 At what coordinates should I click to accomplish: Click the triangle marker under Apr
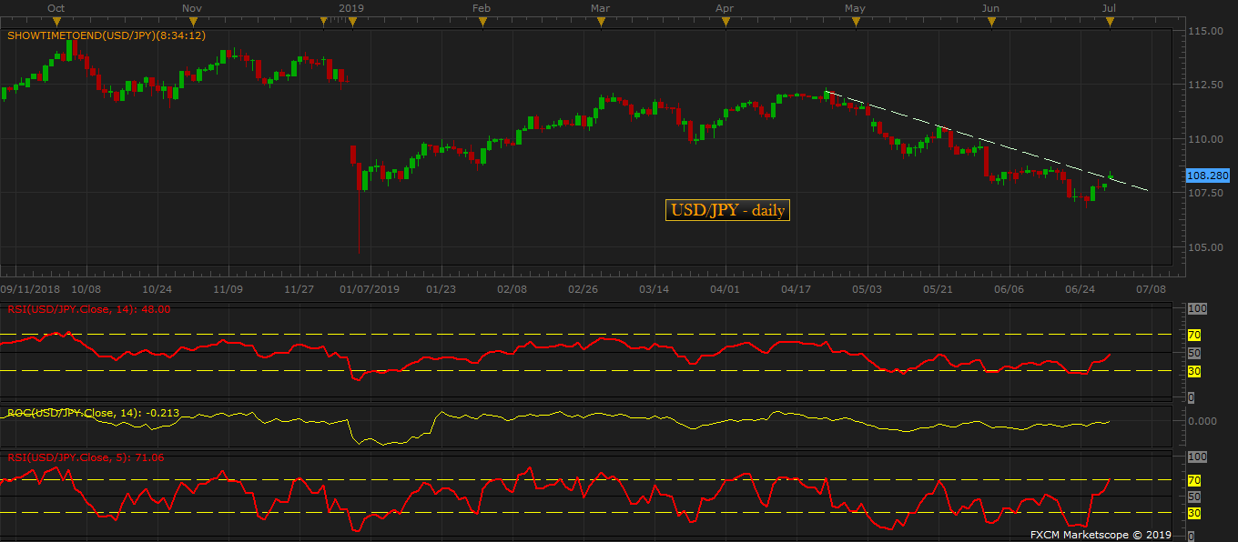point(726,22)
